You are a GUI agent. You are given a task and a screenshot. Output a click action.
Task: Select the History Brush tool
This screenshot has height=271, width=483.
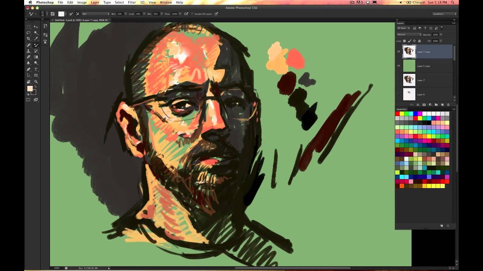click(36, 51)
